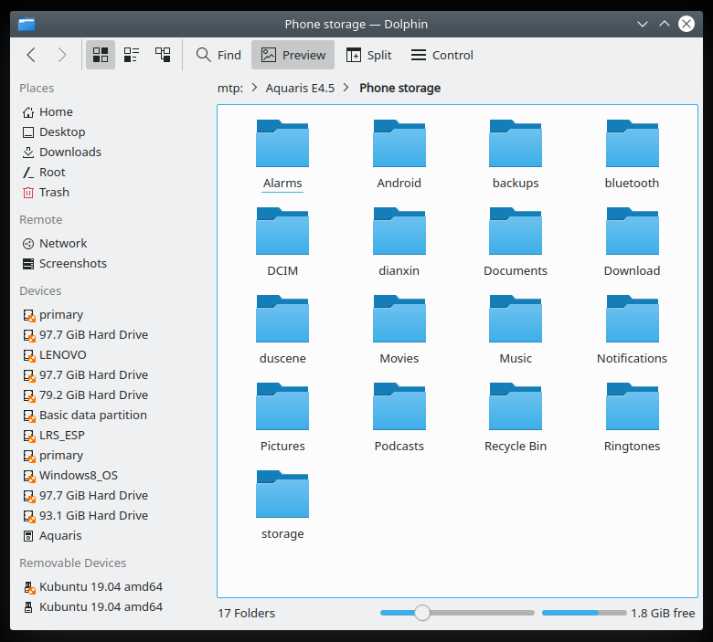The height and width of the screenshot is (642, 713).
Task: Open the Find search tool
Action: [x=218, y=55]
